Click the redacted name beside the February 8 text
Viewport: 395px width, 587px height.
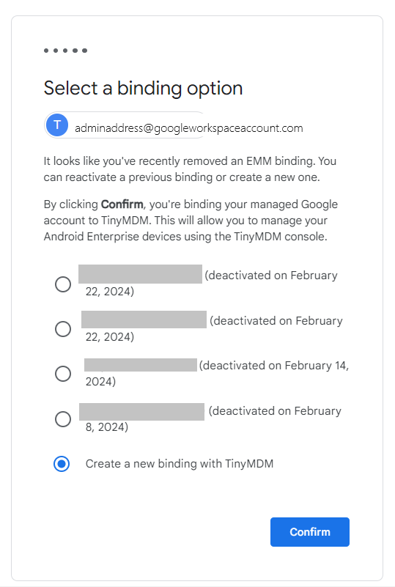tap(141, 412)
